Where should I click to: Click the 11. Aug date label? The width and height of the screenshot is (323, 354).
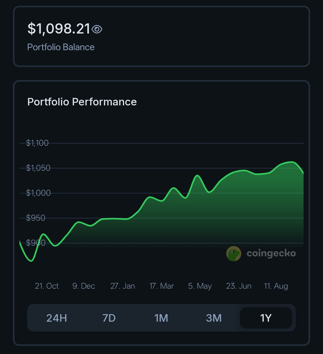tap(276, 286)
